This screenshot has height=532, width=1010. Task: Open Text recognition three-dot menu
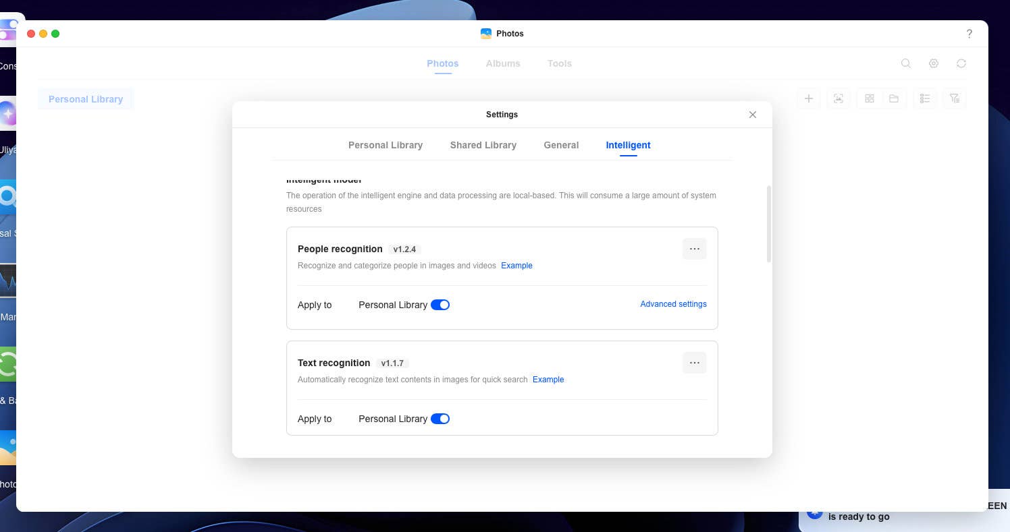pyautogui.click(x=695, y=363)
